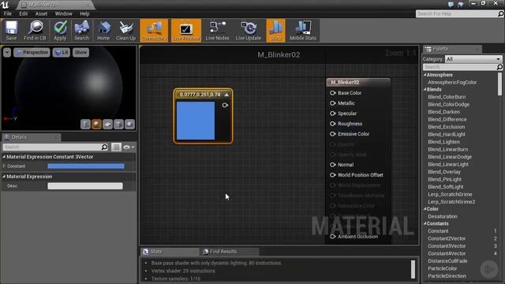Select plane preview mesh icon
Screen dimensions: 505x284
107,125
